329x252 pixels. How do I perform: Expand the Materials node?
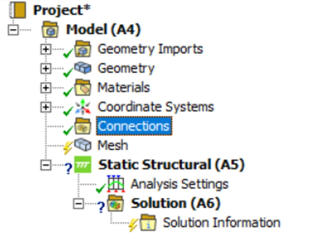pos(46,88)
